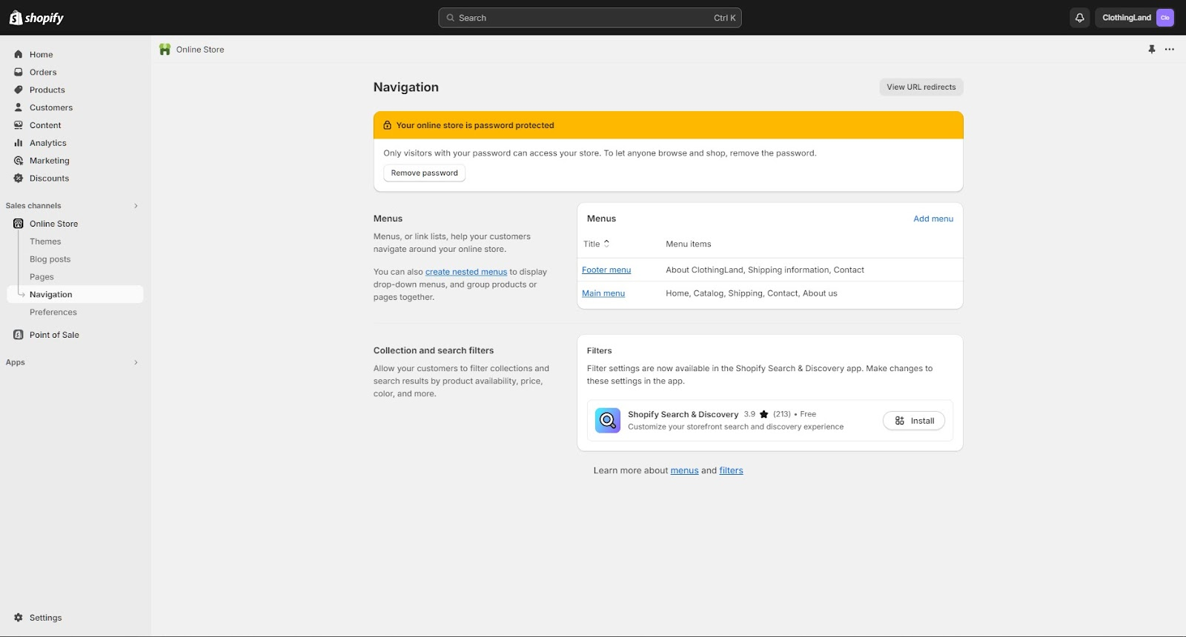This screenshot has height=637, width=1186.
Task: Click the magnifier icon in search bar
Action: click(450, 18)
